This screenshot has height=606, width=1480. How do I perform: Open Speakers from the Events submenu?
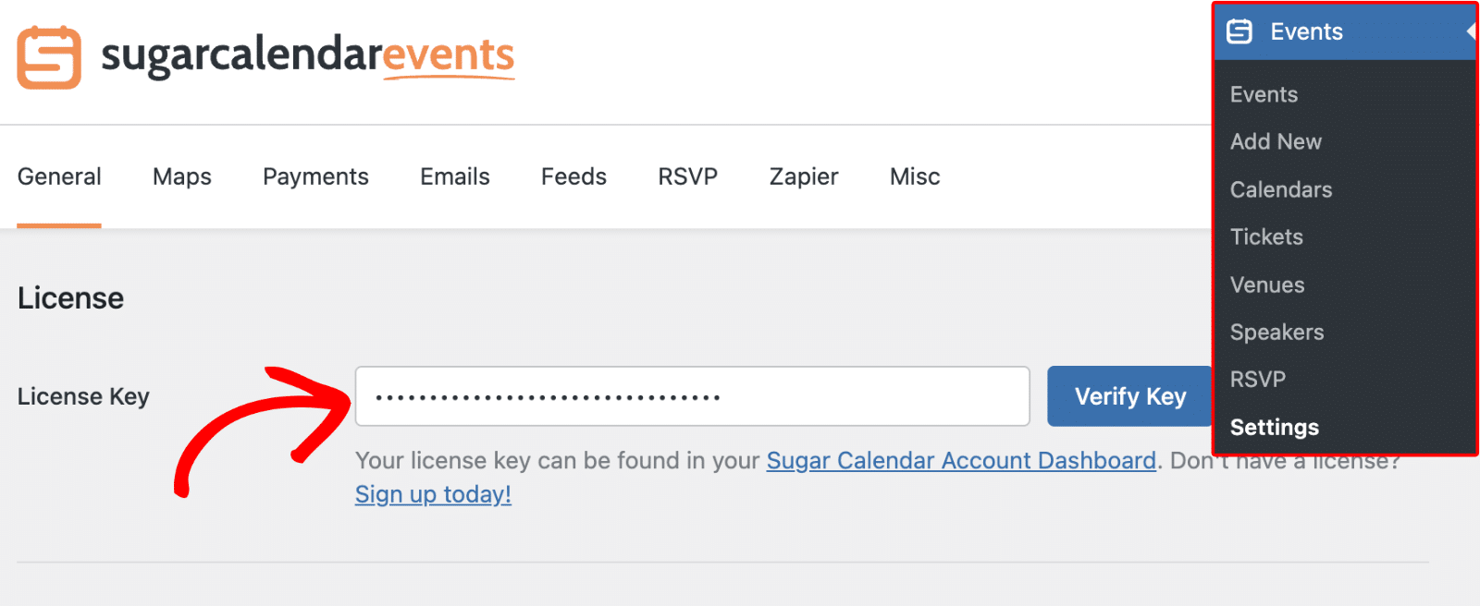(x=1276, y=332)
